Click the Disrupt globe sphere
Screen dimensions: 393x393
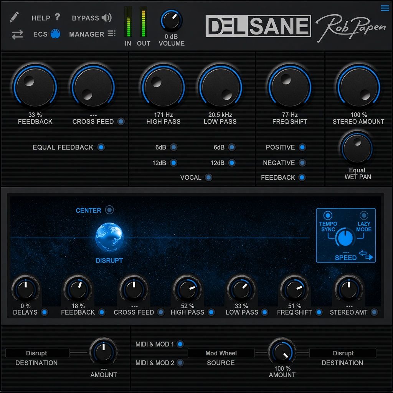point(109,237)
